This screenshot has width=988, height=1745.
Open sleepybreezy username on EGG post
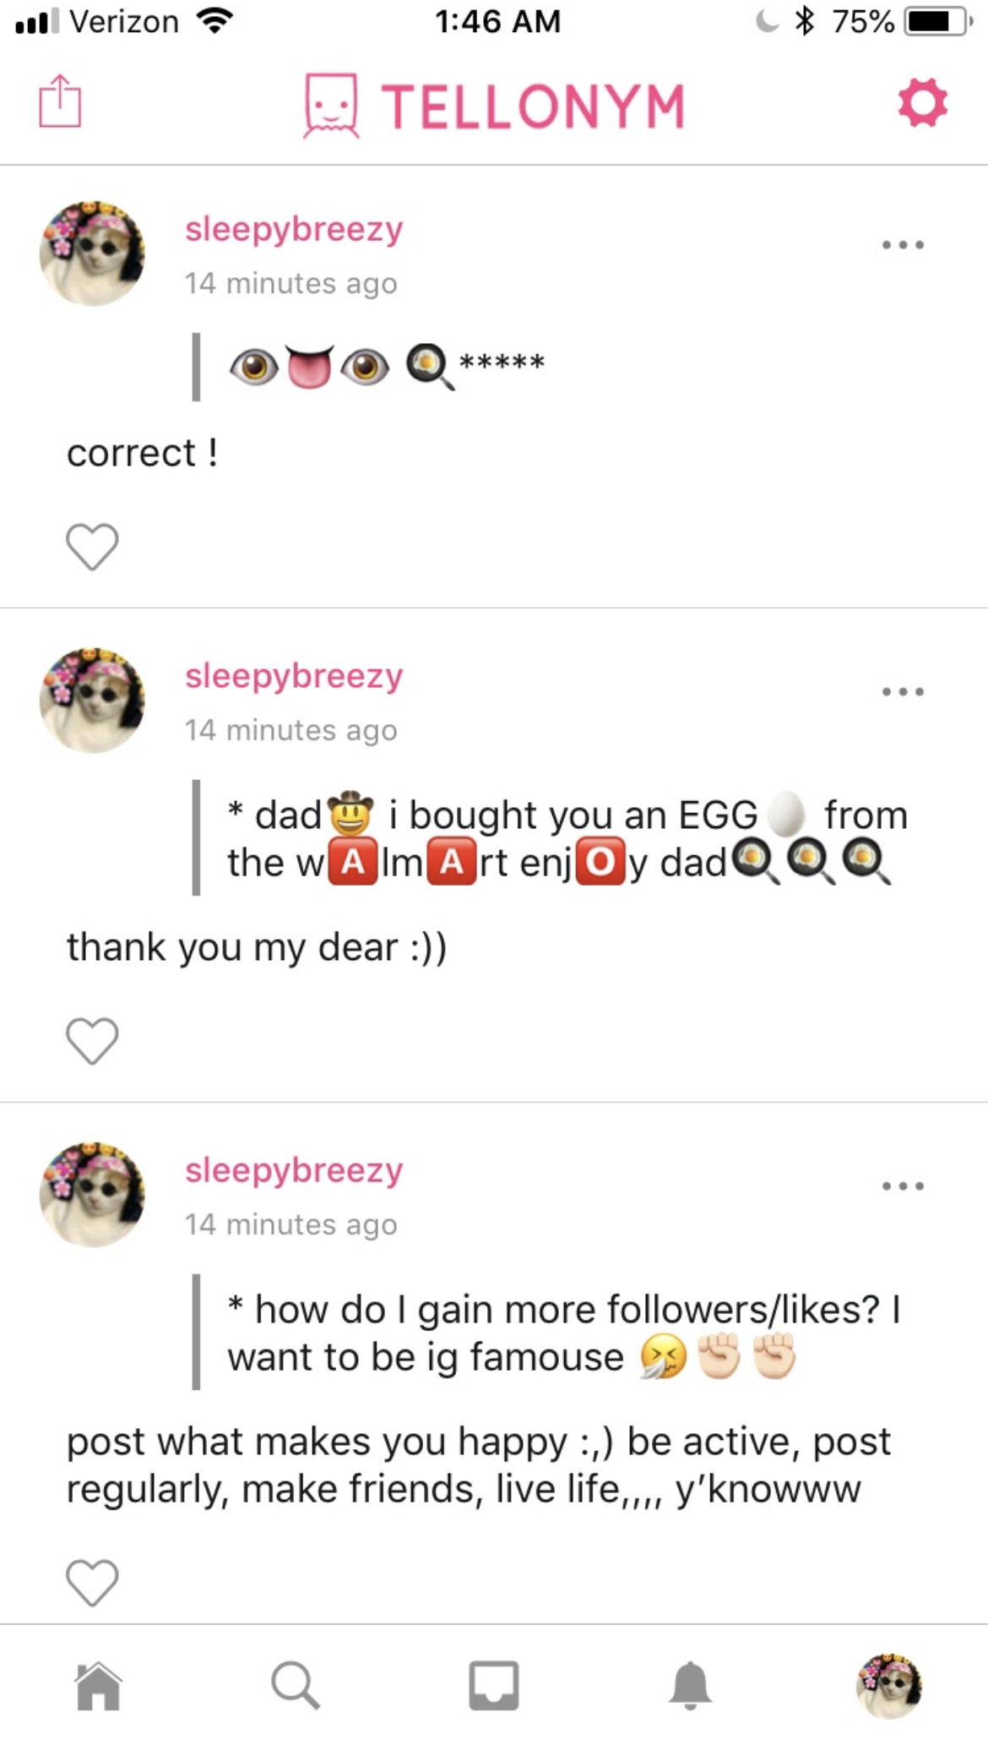pyautogui.click(x=294, y=676)
